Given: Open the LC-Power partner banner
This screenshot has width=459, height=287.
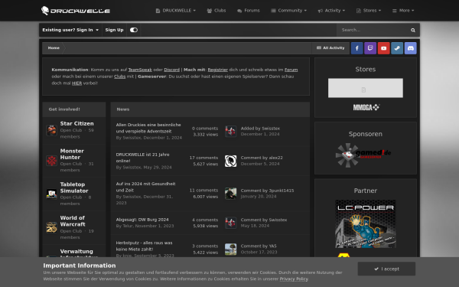Looking at the screenshot, I should pyautogui.click(x=366, y=224).
